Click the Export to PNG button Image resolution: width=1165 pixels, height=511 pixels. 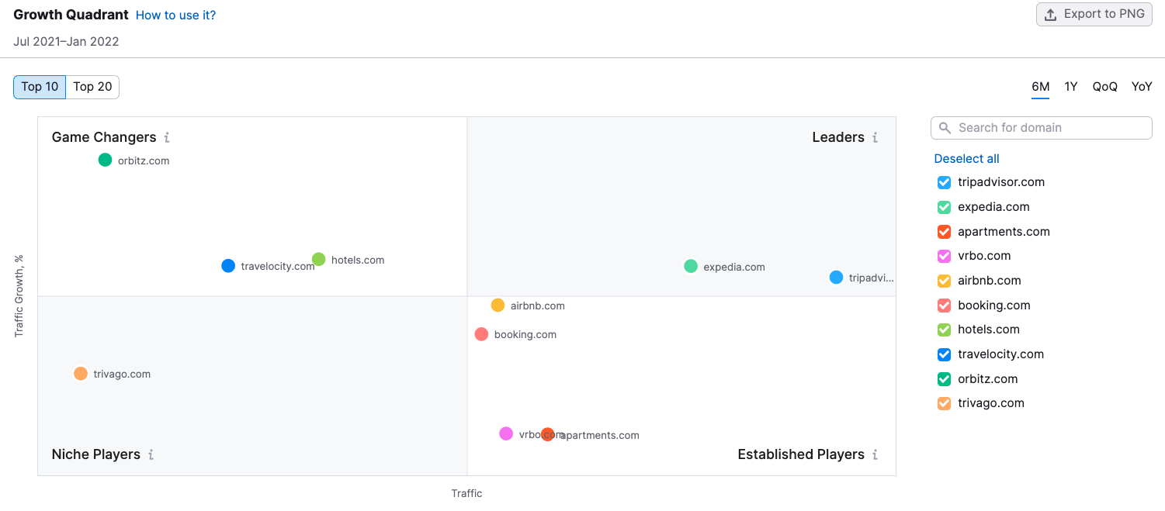1094,14
